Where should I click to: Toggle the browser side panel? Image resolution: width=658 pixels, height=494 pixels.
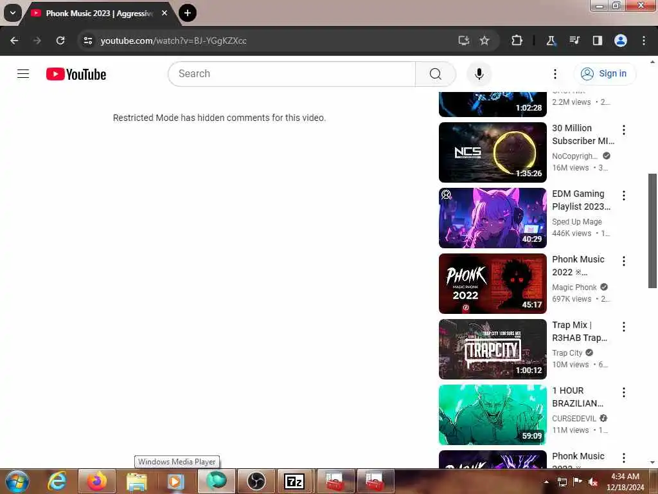[x=597, y=41]
